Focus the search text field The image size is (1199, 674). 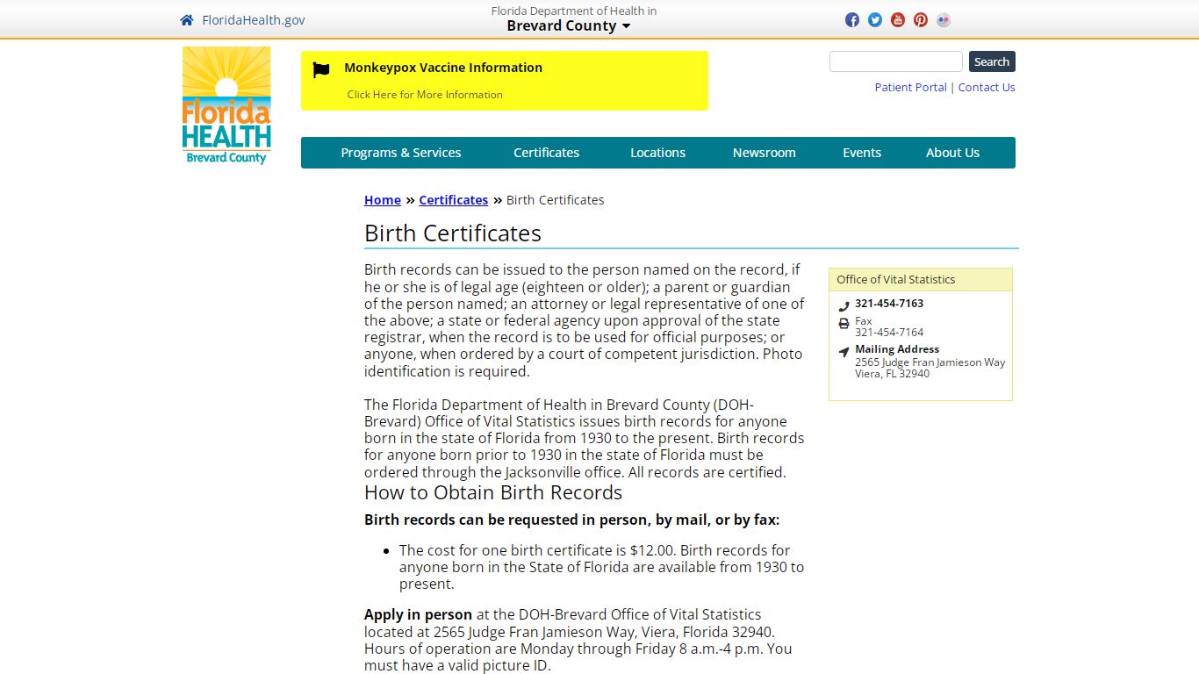[x=896, y=61]
